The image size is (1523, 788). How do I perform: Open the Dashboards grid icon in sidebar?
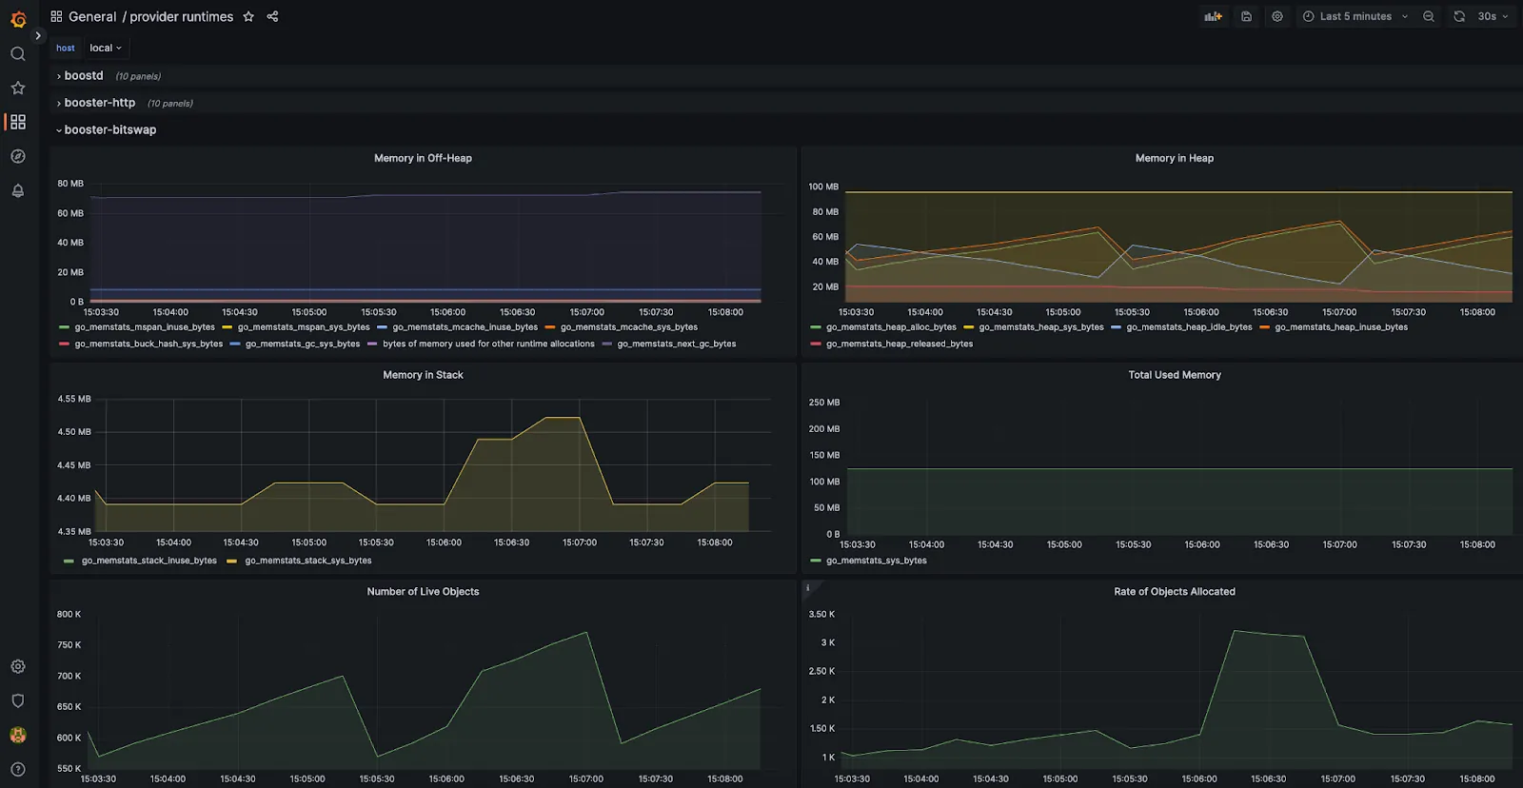pyautogui.click(x=18, y=122)
